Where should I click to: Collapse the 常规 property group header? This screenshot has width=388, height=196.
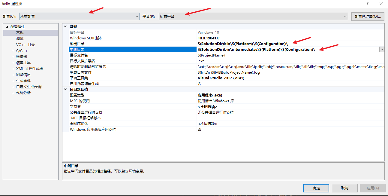click(x=65, y=26)
